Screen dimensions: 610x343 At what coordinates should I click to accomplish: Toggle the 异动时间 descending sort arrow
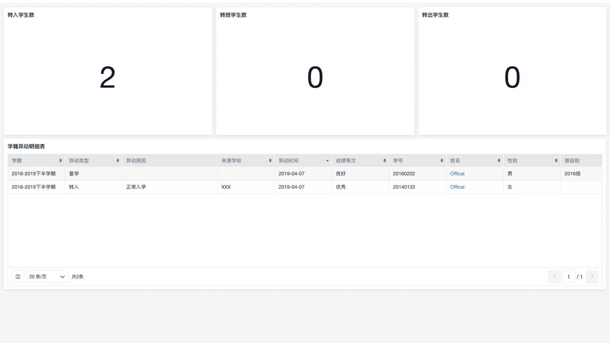click(327, 161)
